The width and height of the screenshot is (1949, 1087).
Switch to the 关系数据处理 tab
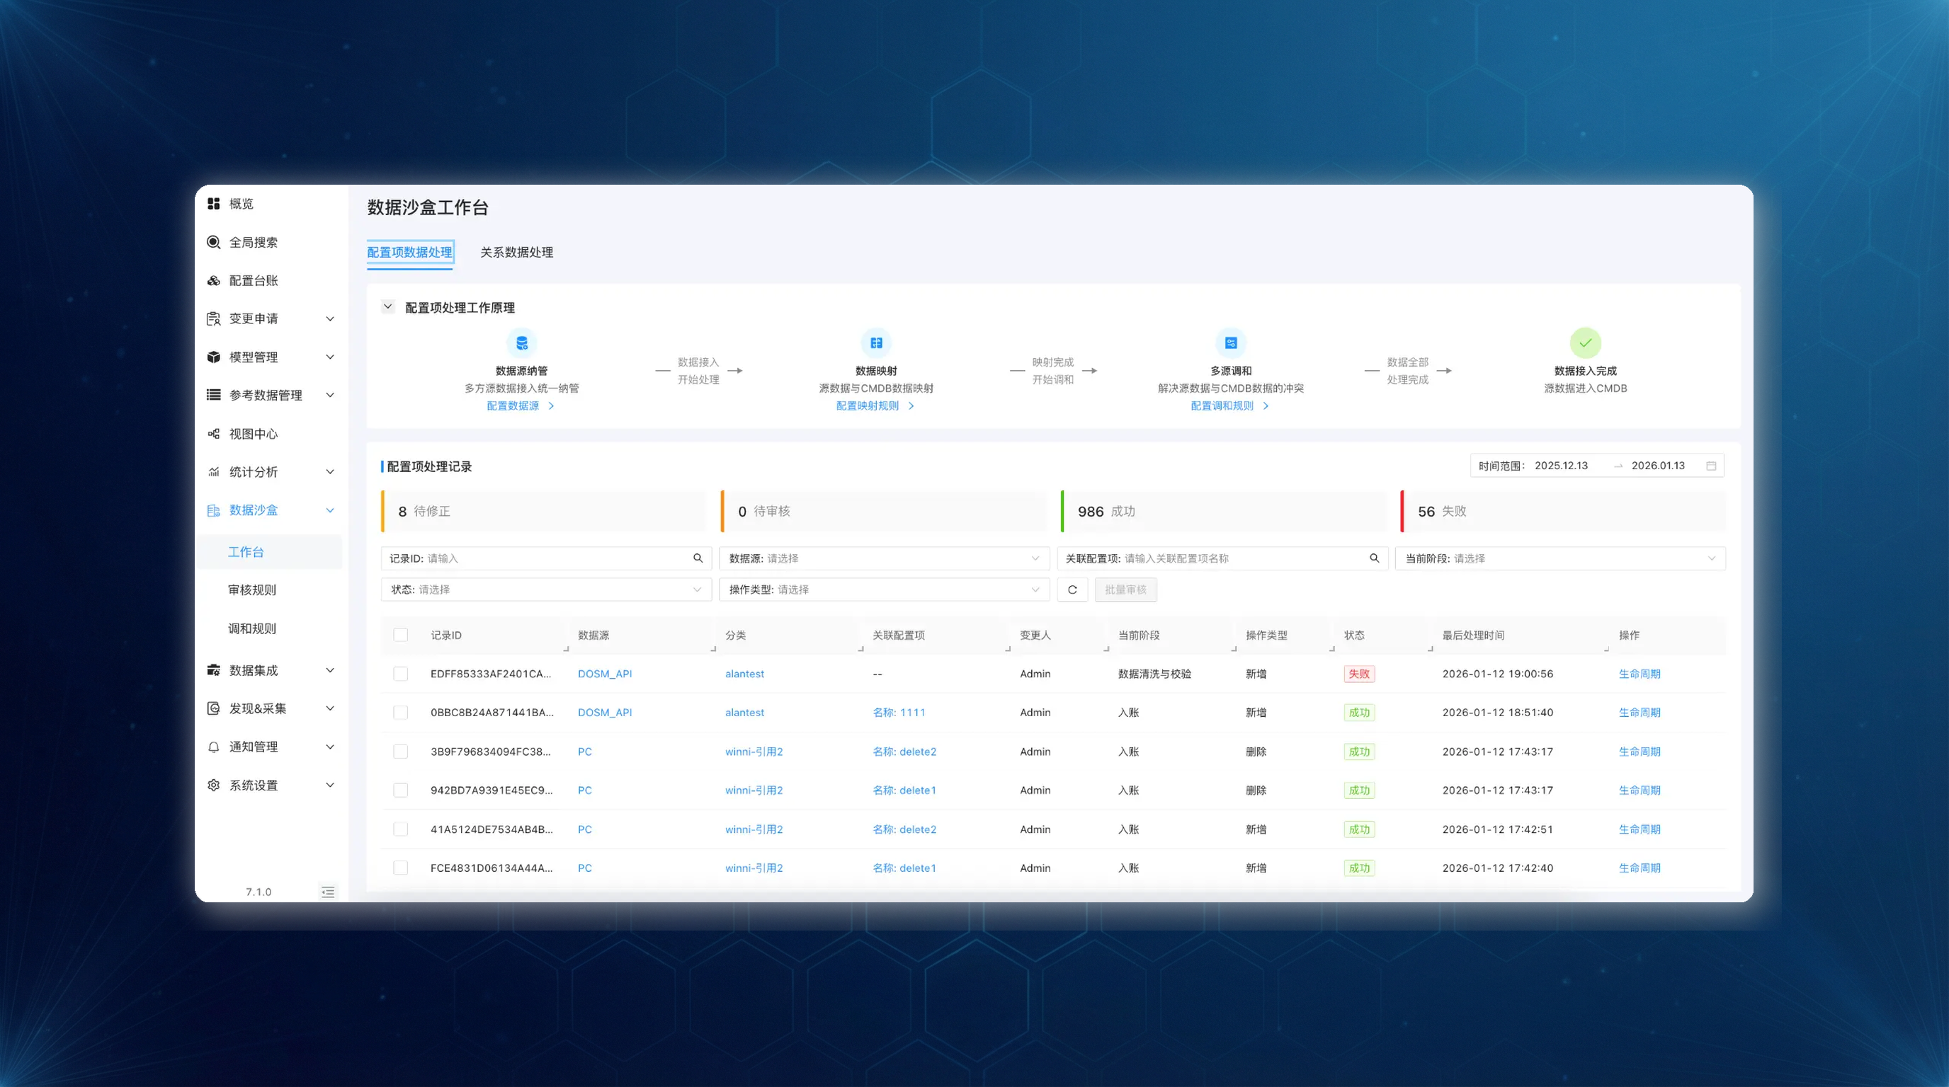click(516, 253)
